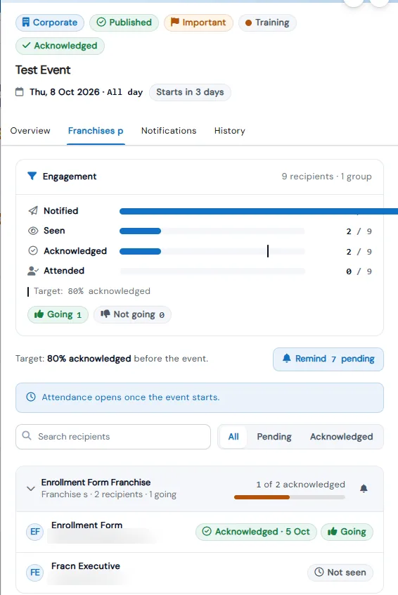
Task: Click the clock icon in attendance notice
Action: 31,397
